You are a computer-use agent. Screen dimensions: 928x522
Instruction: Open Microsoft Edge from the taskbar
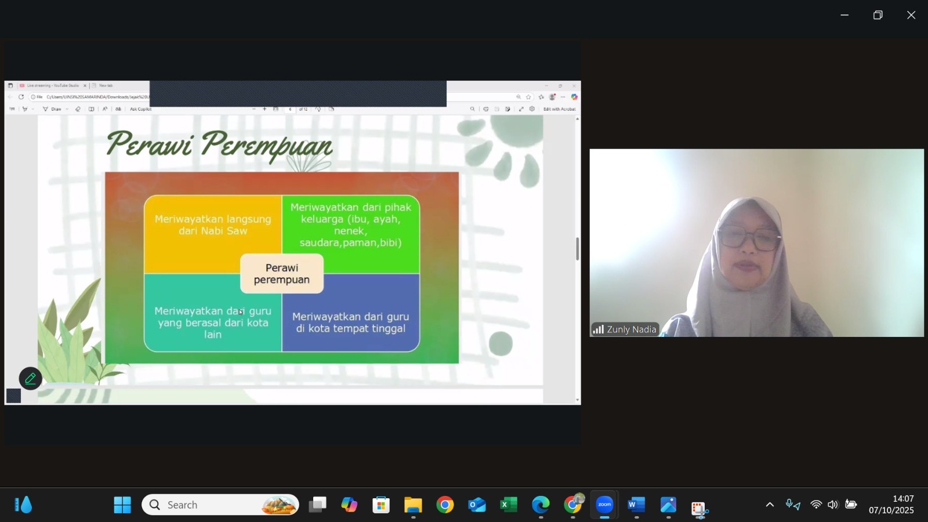pyautogui.click(x=541, y=505)
